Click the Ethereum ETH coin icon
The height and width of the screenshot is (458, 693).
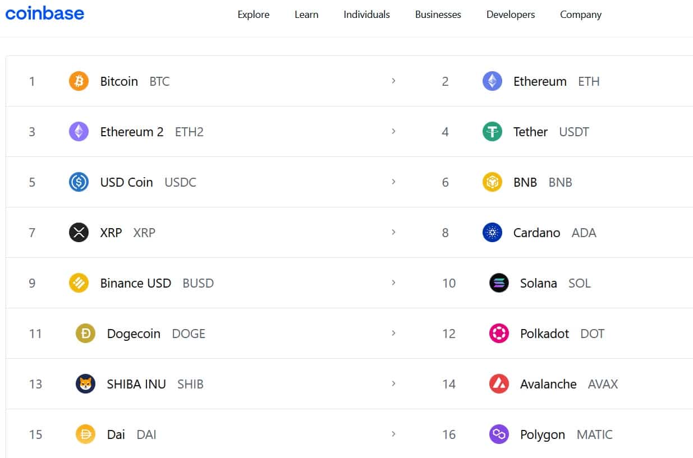[492, 81]
